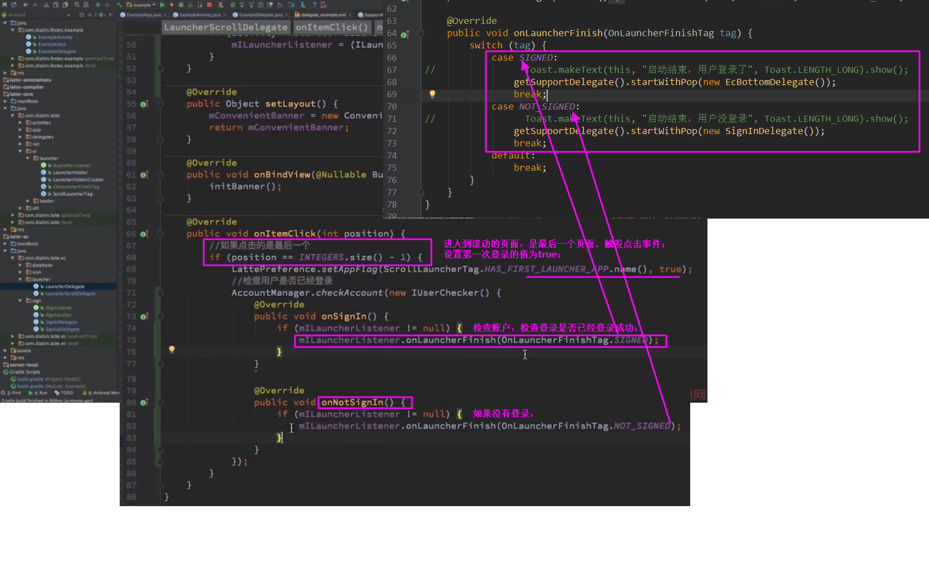Expand the database package folder
This screenshot has height=584, width=929.
coord(21,265)
